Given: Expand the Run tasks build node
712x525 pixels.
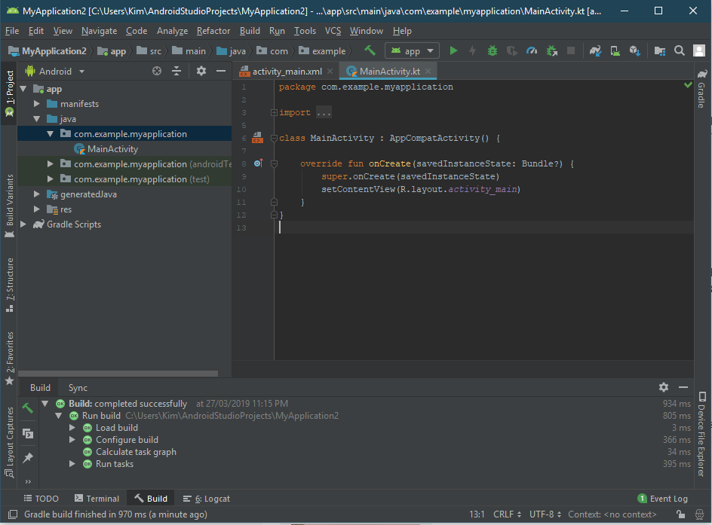Looking at the screenshot, I should tap(73, 464).
